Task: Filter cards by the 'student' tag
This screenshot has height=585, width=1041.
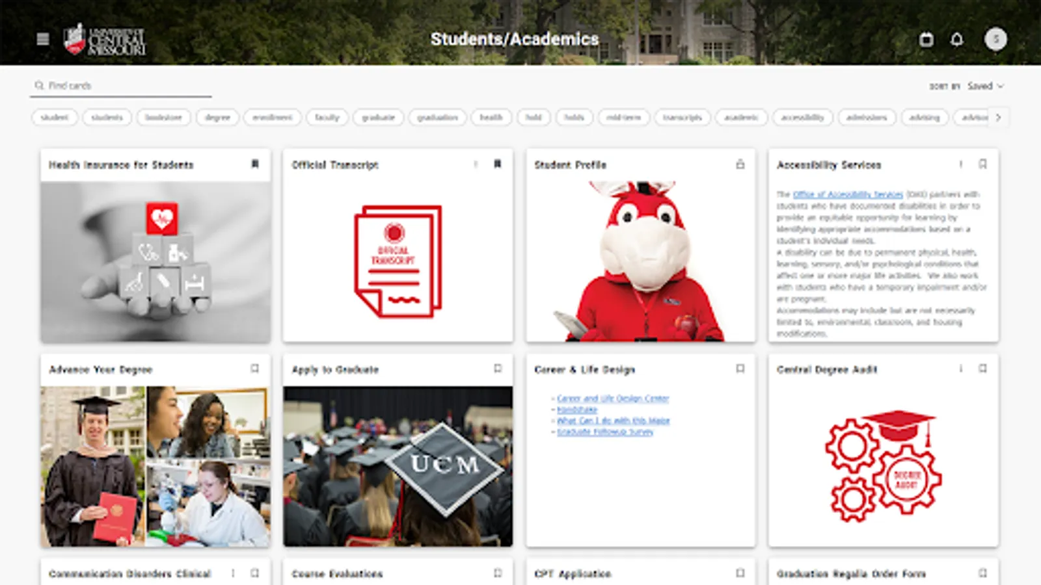Action: click(55, 118)
